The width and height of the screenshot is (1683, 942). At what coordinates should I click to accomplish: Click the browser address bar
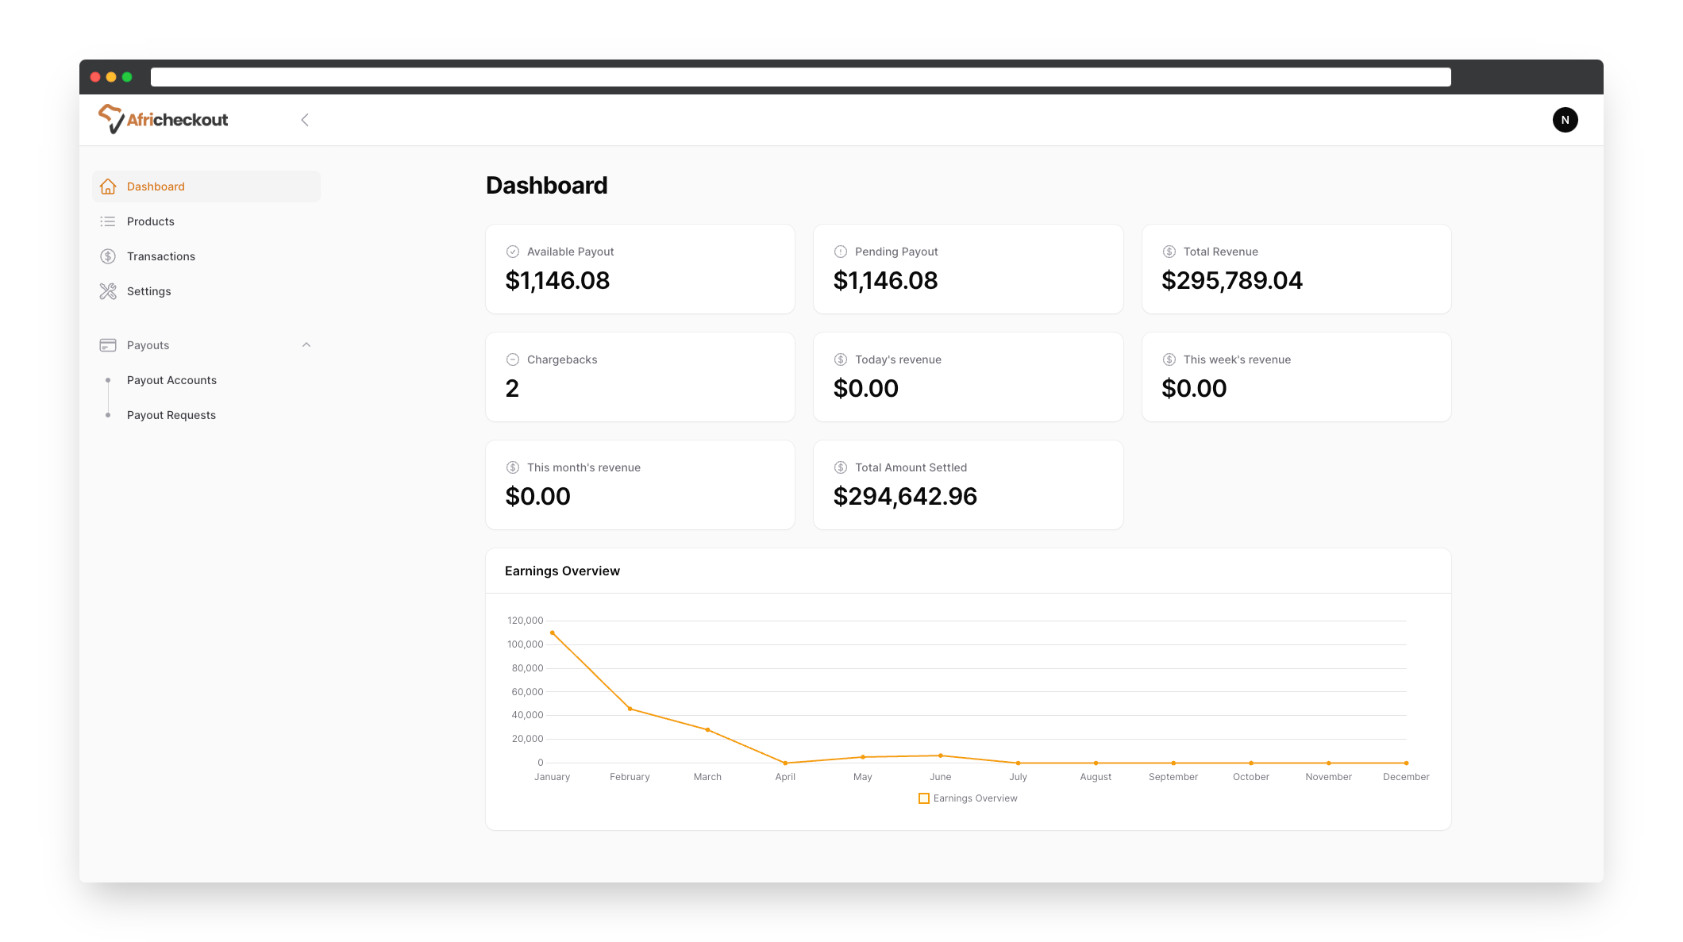[x=800, y=77]
